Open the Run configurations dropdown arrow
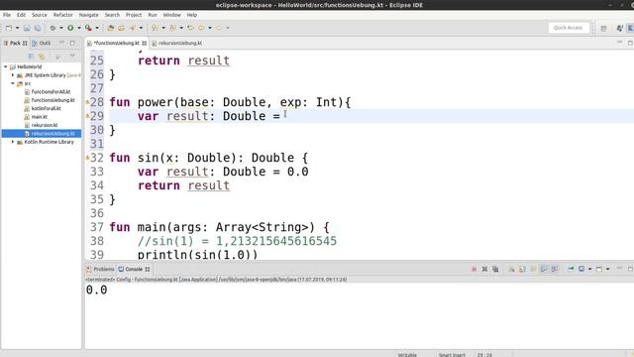Screen dimensions: 634x357 coord(79,28)
